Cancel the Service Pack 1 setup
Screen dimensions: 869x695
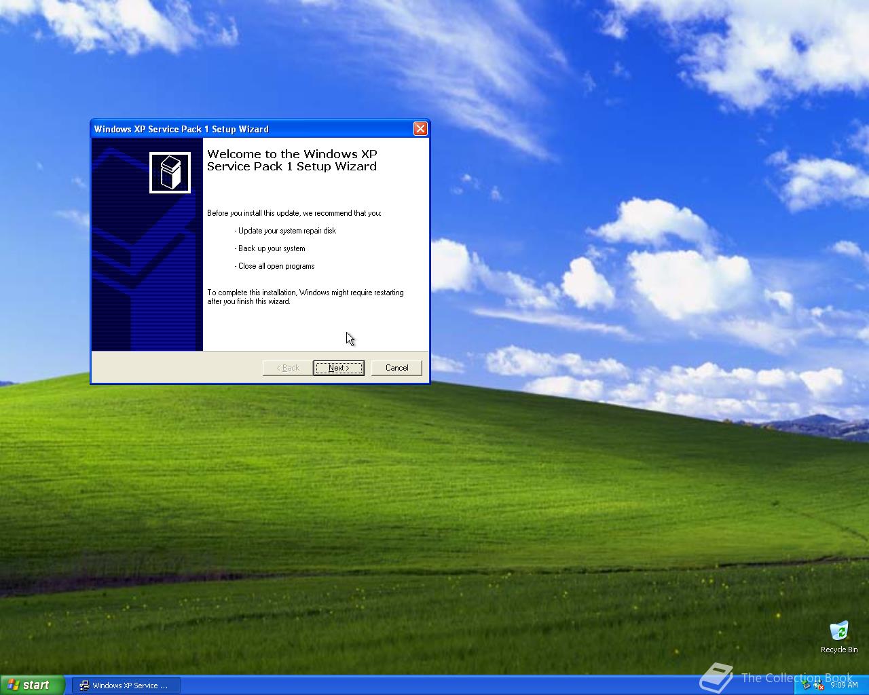pyautogui.click(x=396, y=368)
